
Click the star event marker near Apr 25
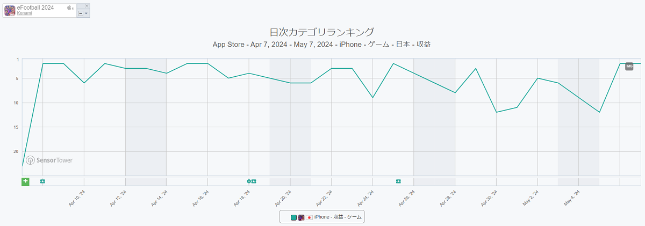398,181
